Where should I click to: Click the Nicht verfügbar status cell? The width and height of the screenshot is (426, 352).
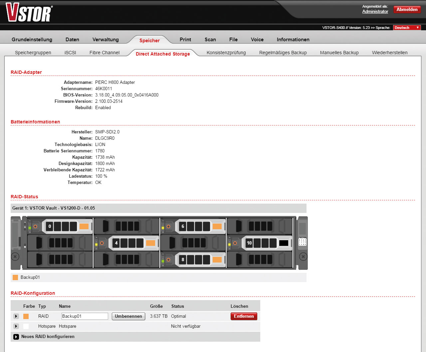(186, 326)
